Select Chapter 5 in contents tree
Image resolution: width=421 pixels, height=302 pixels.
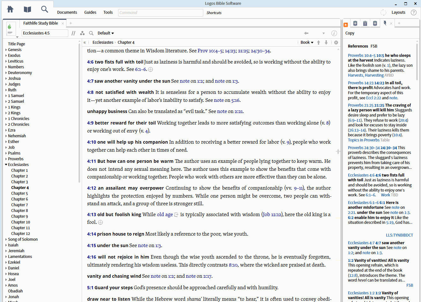[x=19, y=193]
